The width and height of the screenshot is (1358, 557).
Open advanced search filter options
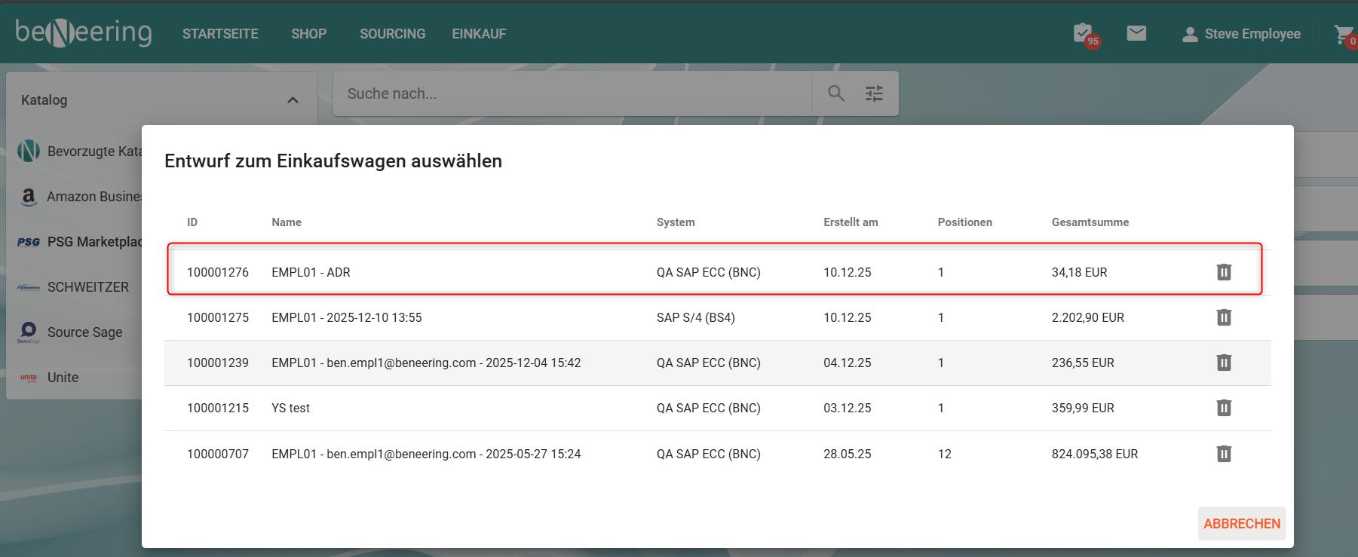click(874, 93)
